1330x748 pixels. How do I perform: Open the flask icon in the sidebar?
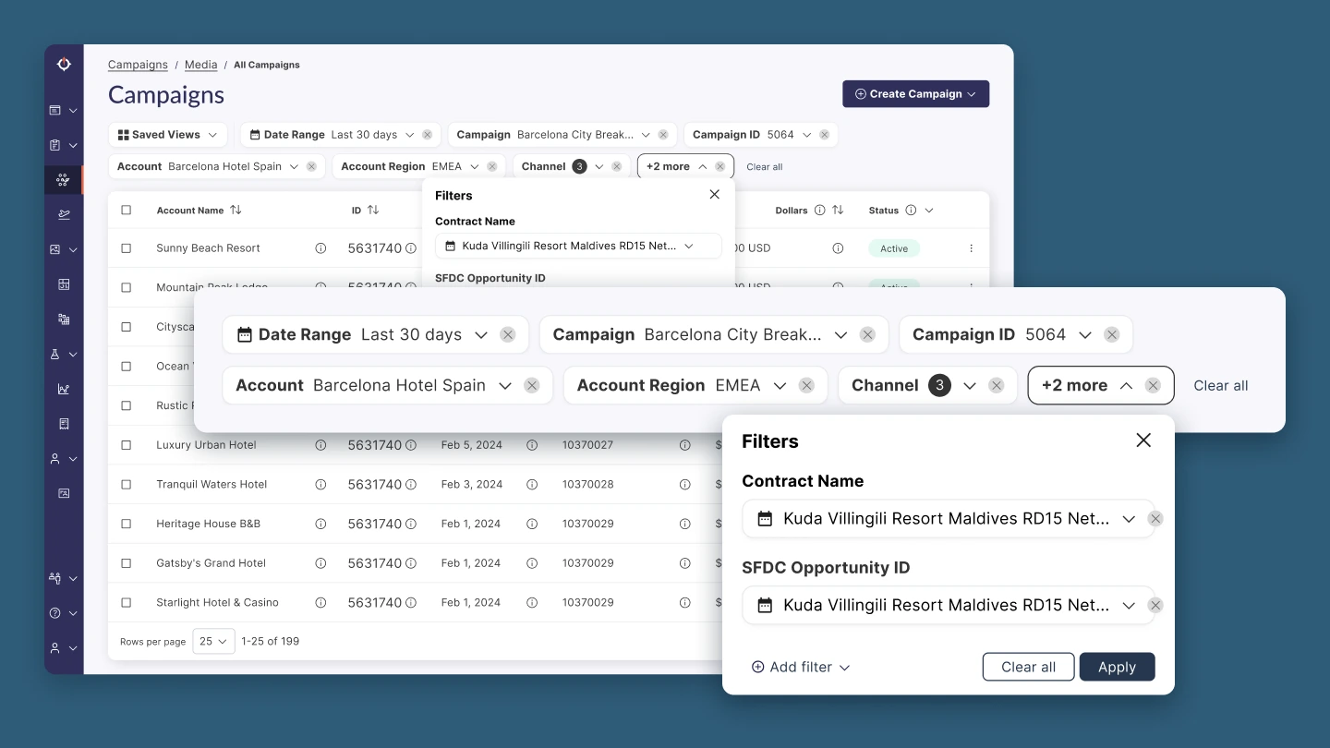tap(55, 354)
